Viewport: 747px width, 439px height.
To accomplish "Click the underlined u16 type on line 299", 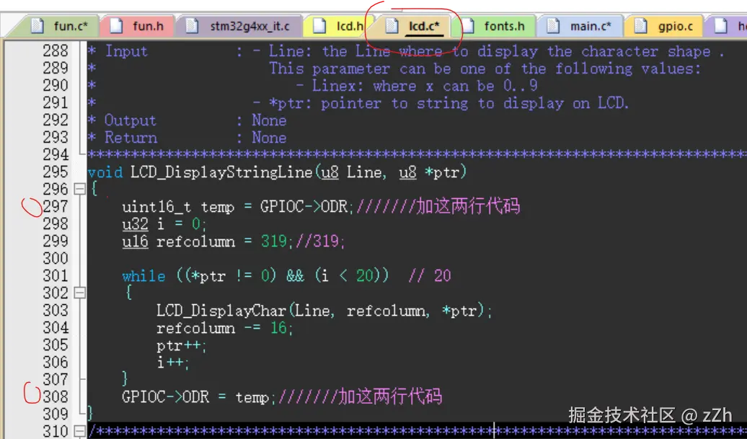I will [x=135, y=241].
